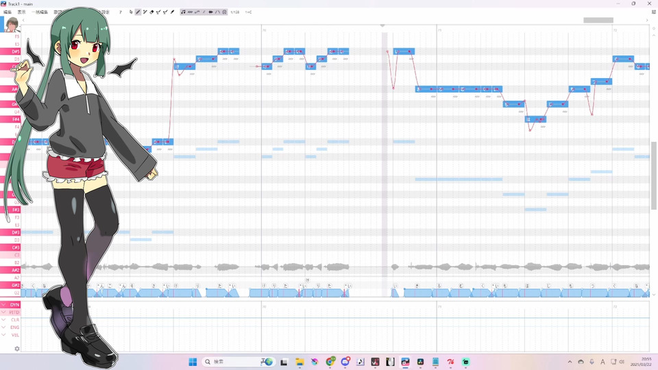Click the D#5 piano key

click(x=10, y=51)
